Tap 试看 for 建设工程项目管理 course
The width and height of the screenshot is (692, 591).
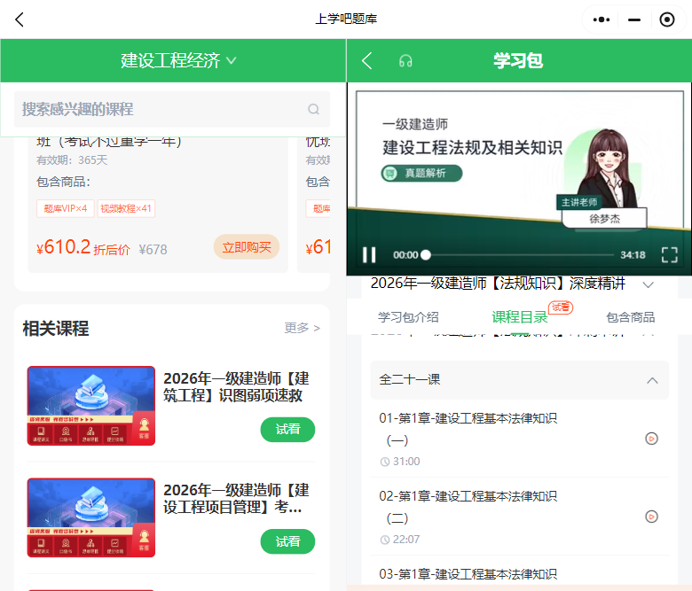coord(287,541)
